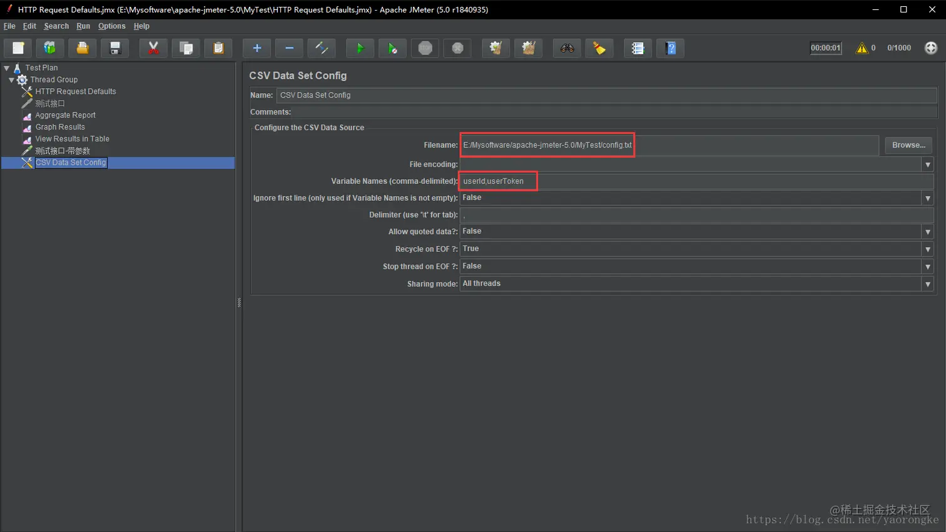Select CSV Data Set Config tree node
The height and width of the screenshot is (532, 946).
71,163
